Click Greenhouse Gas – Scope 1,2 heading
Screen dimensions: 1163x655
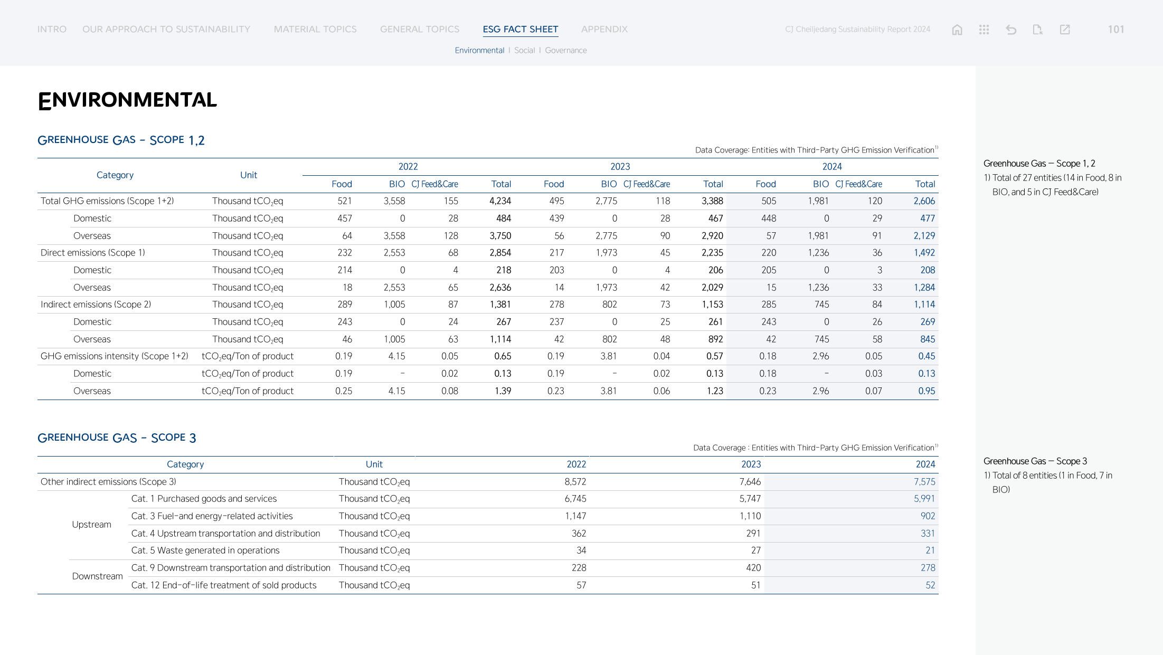click(x=121, y=140)
